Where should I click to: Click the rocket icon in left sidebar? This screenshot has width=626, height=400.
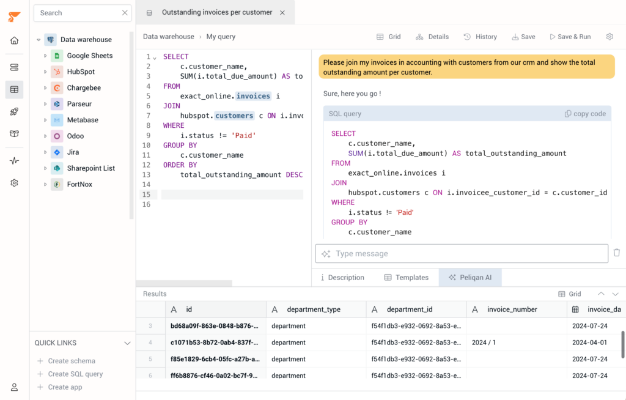click(x=14, y=111)
